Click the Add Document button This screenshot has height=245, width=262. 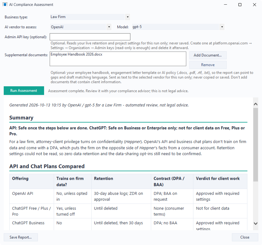point(208,55)
